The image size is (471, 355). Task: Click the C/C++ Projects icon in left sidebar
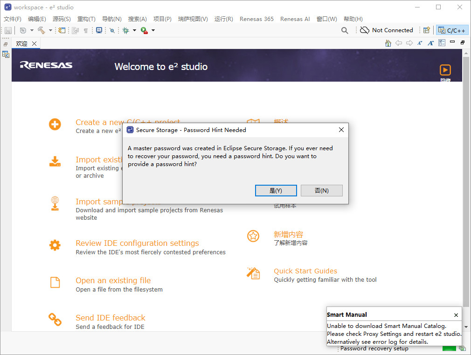point(6,55)
